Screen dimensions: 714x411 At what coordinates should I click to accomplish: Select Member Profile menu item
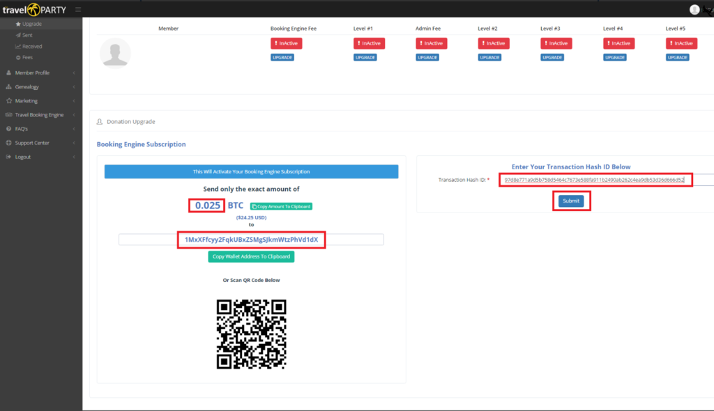pos(32,73)
